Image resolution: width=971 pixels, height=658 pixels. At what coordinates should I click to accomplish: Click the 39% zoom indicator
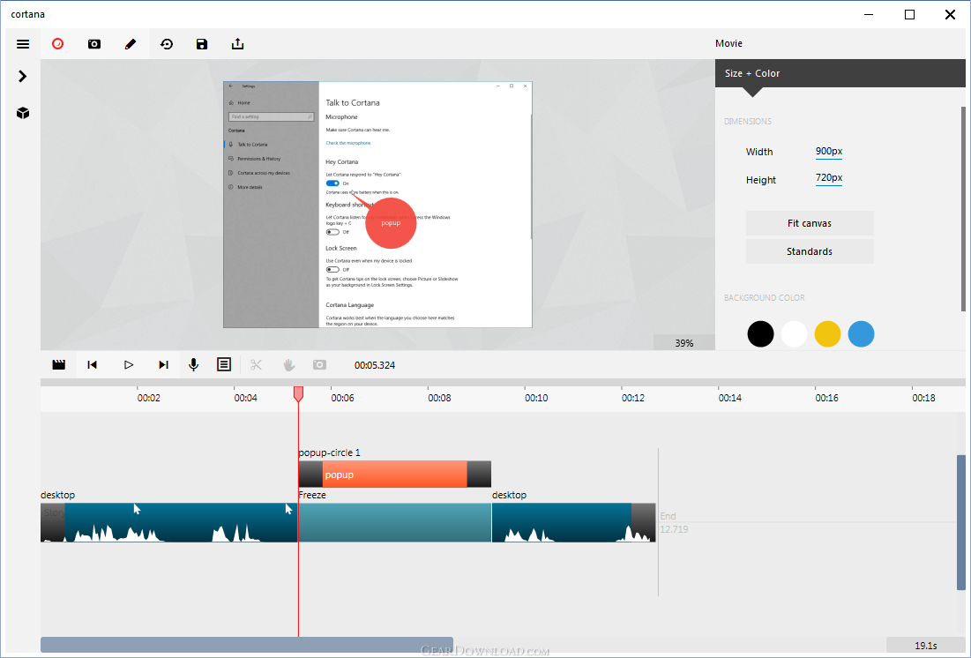point(684,342)
